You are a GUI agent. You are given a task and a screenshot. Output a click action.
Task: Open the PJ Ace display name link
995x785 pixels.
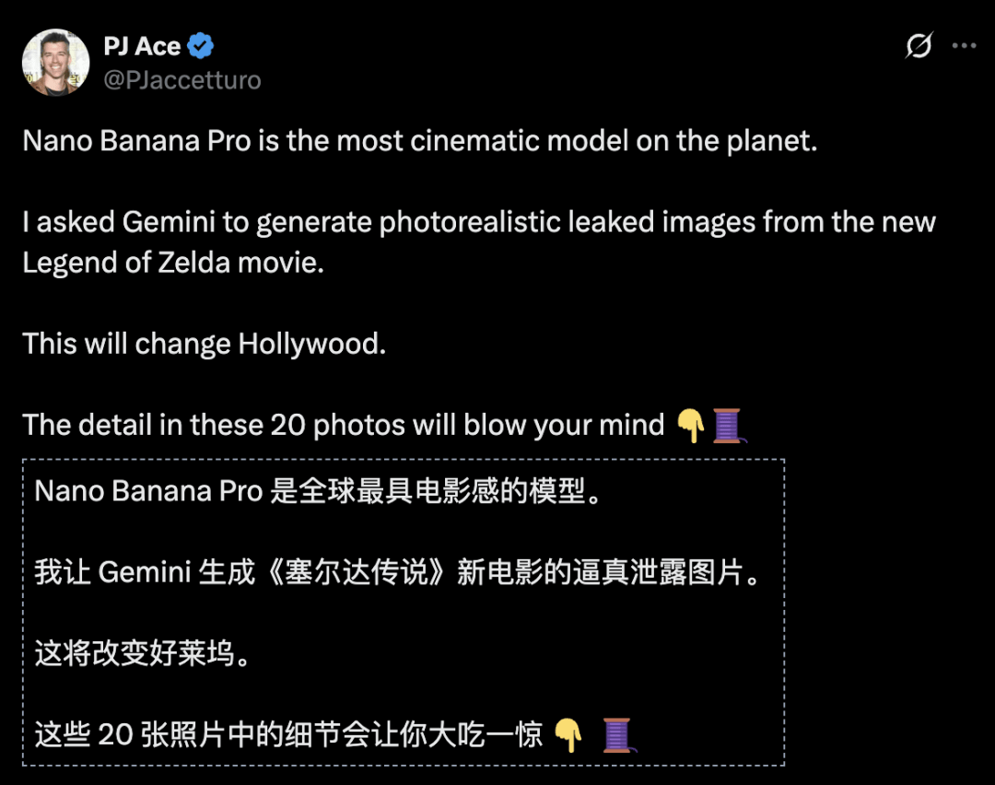(142, 46)
